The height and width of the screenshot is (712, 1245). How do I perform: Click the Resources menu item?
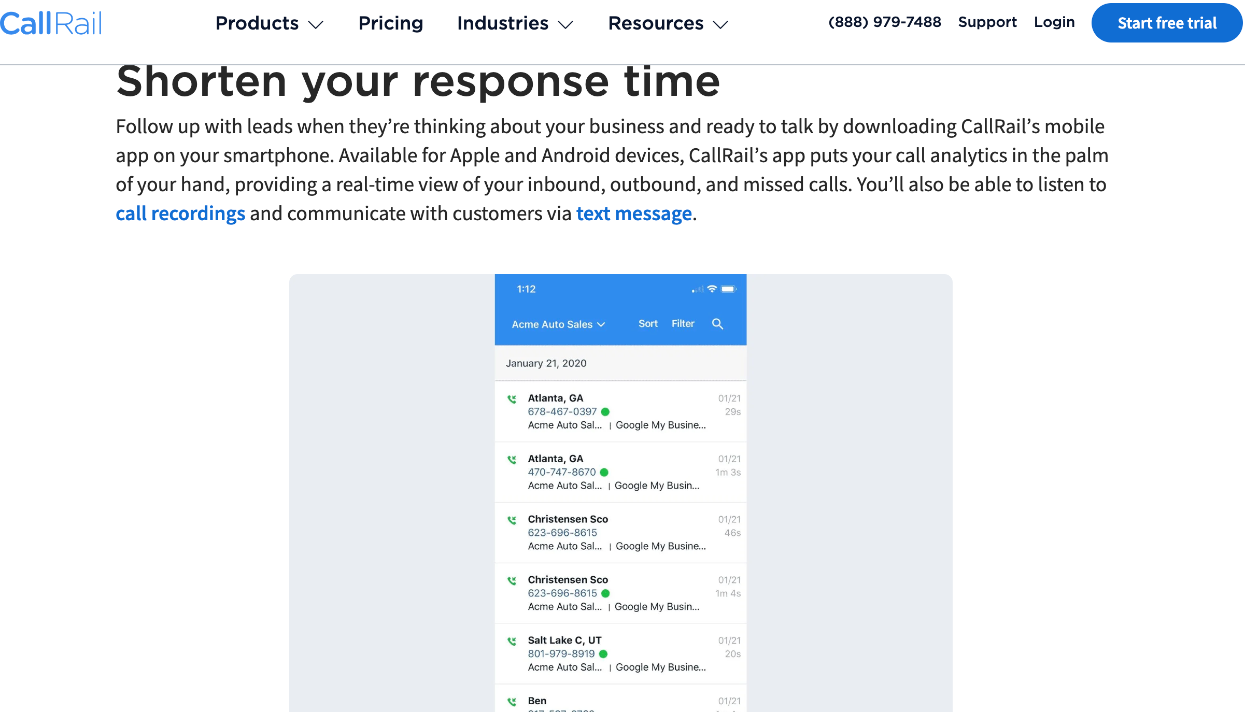(x=669, y=22)
